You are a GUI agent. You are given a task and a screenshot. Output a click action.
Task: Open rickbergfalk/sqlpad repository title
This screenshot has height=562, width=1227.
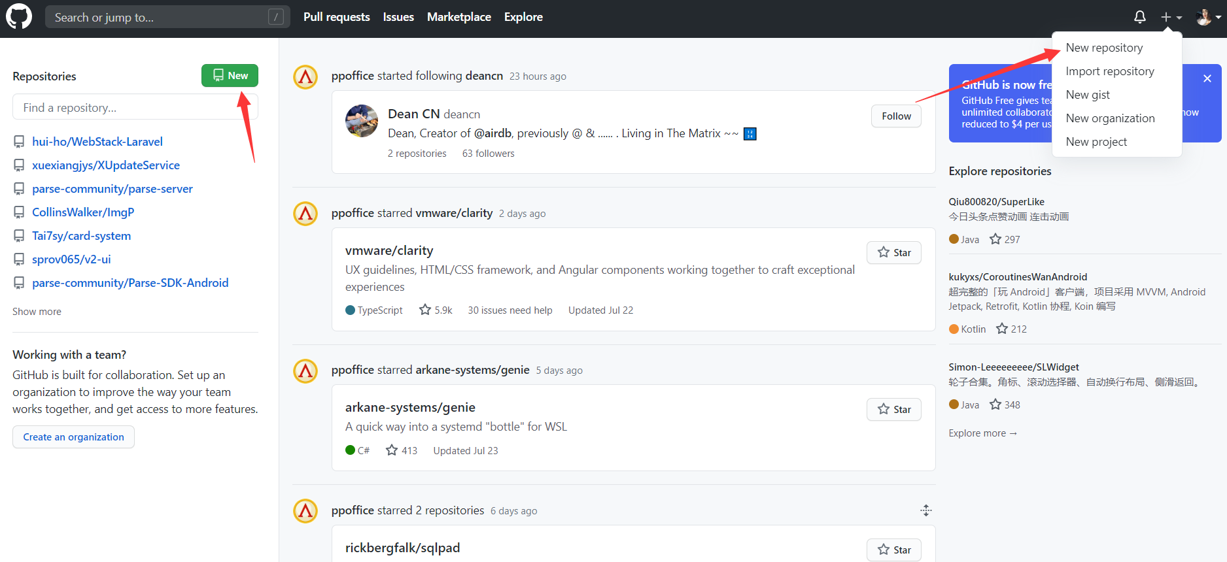pos(402,548)
